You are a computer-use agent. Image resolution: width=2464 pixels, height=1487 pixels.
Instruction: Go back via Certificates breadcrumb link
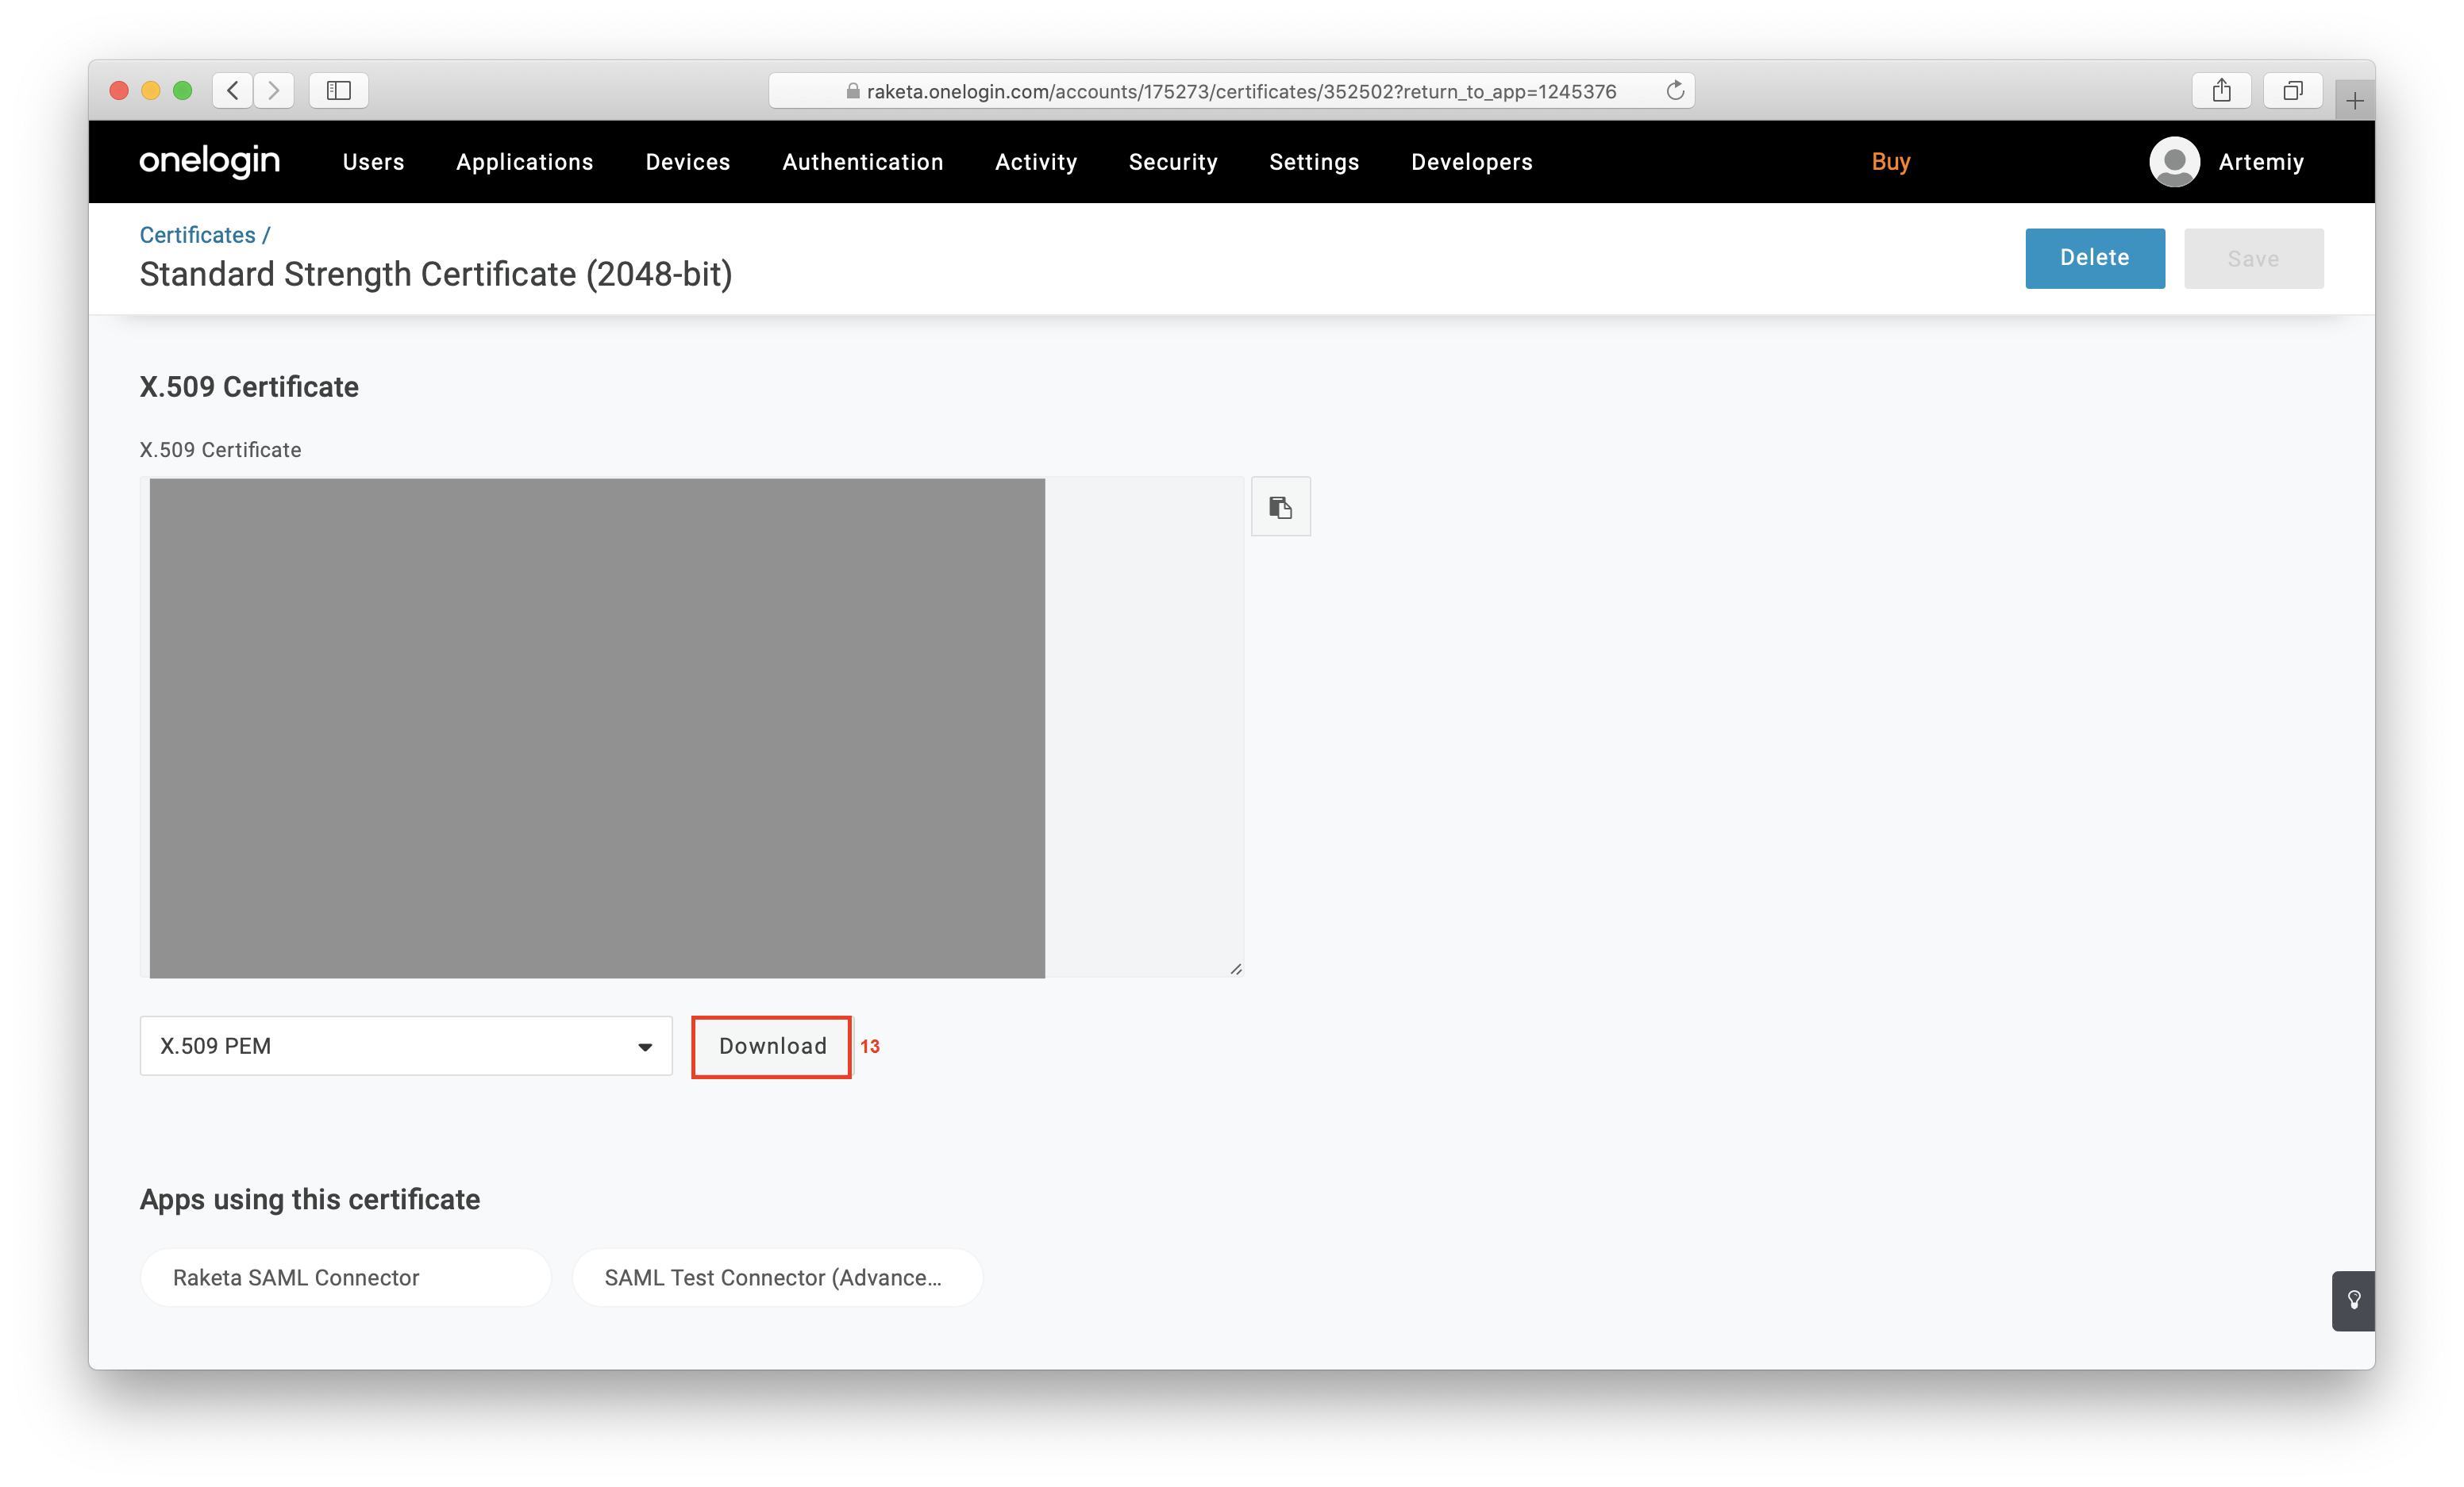[x=197, y=235]
